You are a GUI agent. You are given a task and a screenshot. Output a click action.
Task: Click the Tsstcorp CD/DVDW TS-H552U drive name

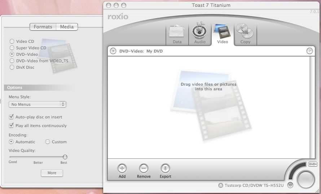point(254,185)
